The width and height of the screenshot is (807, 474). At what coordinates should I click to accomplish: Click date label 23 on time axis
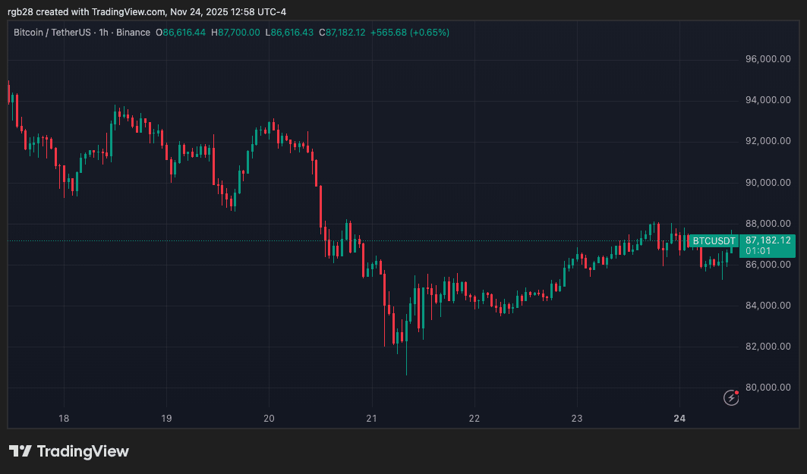point(577,419)
